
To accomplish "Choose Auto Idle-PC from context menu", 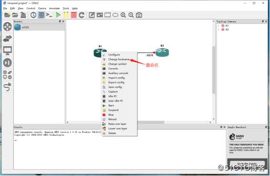I will pos(119,101).
